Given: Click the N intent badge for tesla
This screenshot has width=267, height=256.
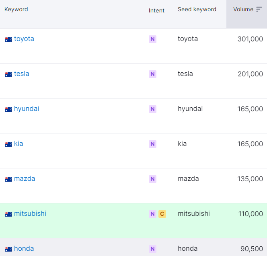Looking at the screenshot, I should 152,74.
